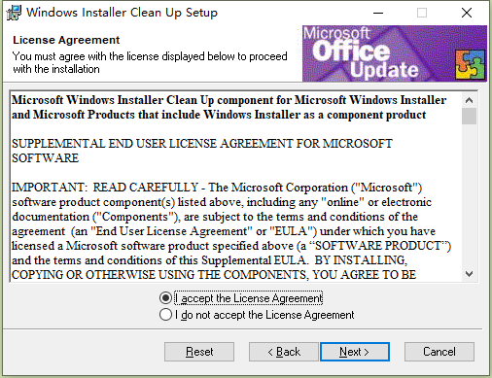Screen dimensions: 492x378
Task: Click inside the license agreement text box
Action: click(236, 188)
